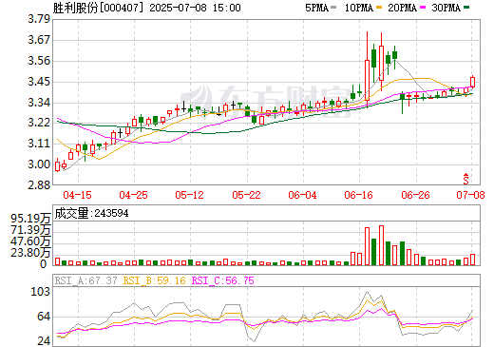Select the green 30PMA legend swatch

pyautogui.click(x=466, y=8)
